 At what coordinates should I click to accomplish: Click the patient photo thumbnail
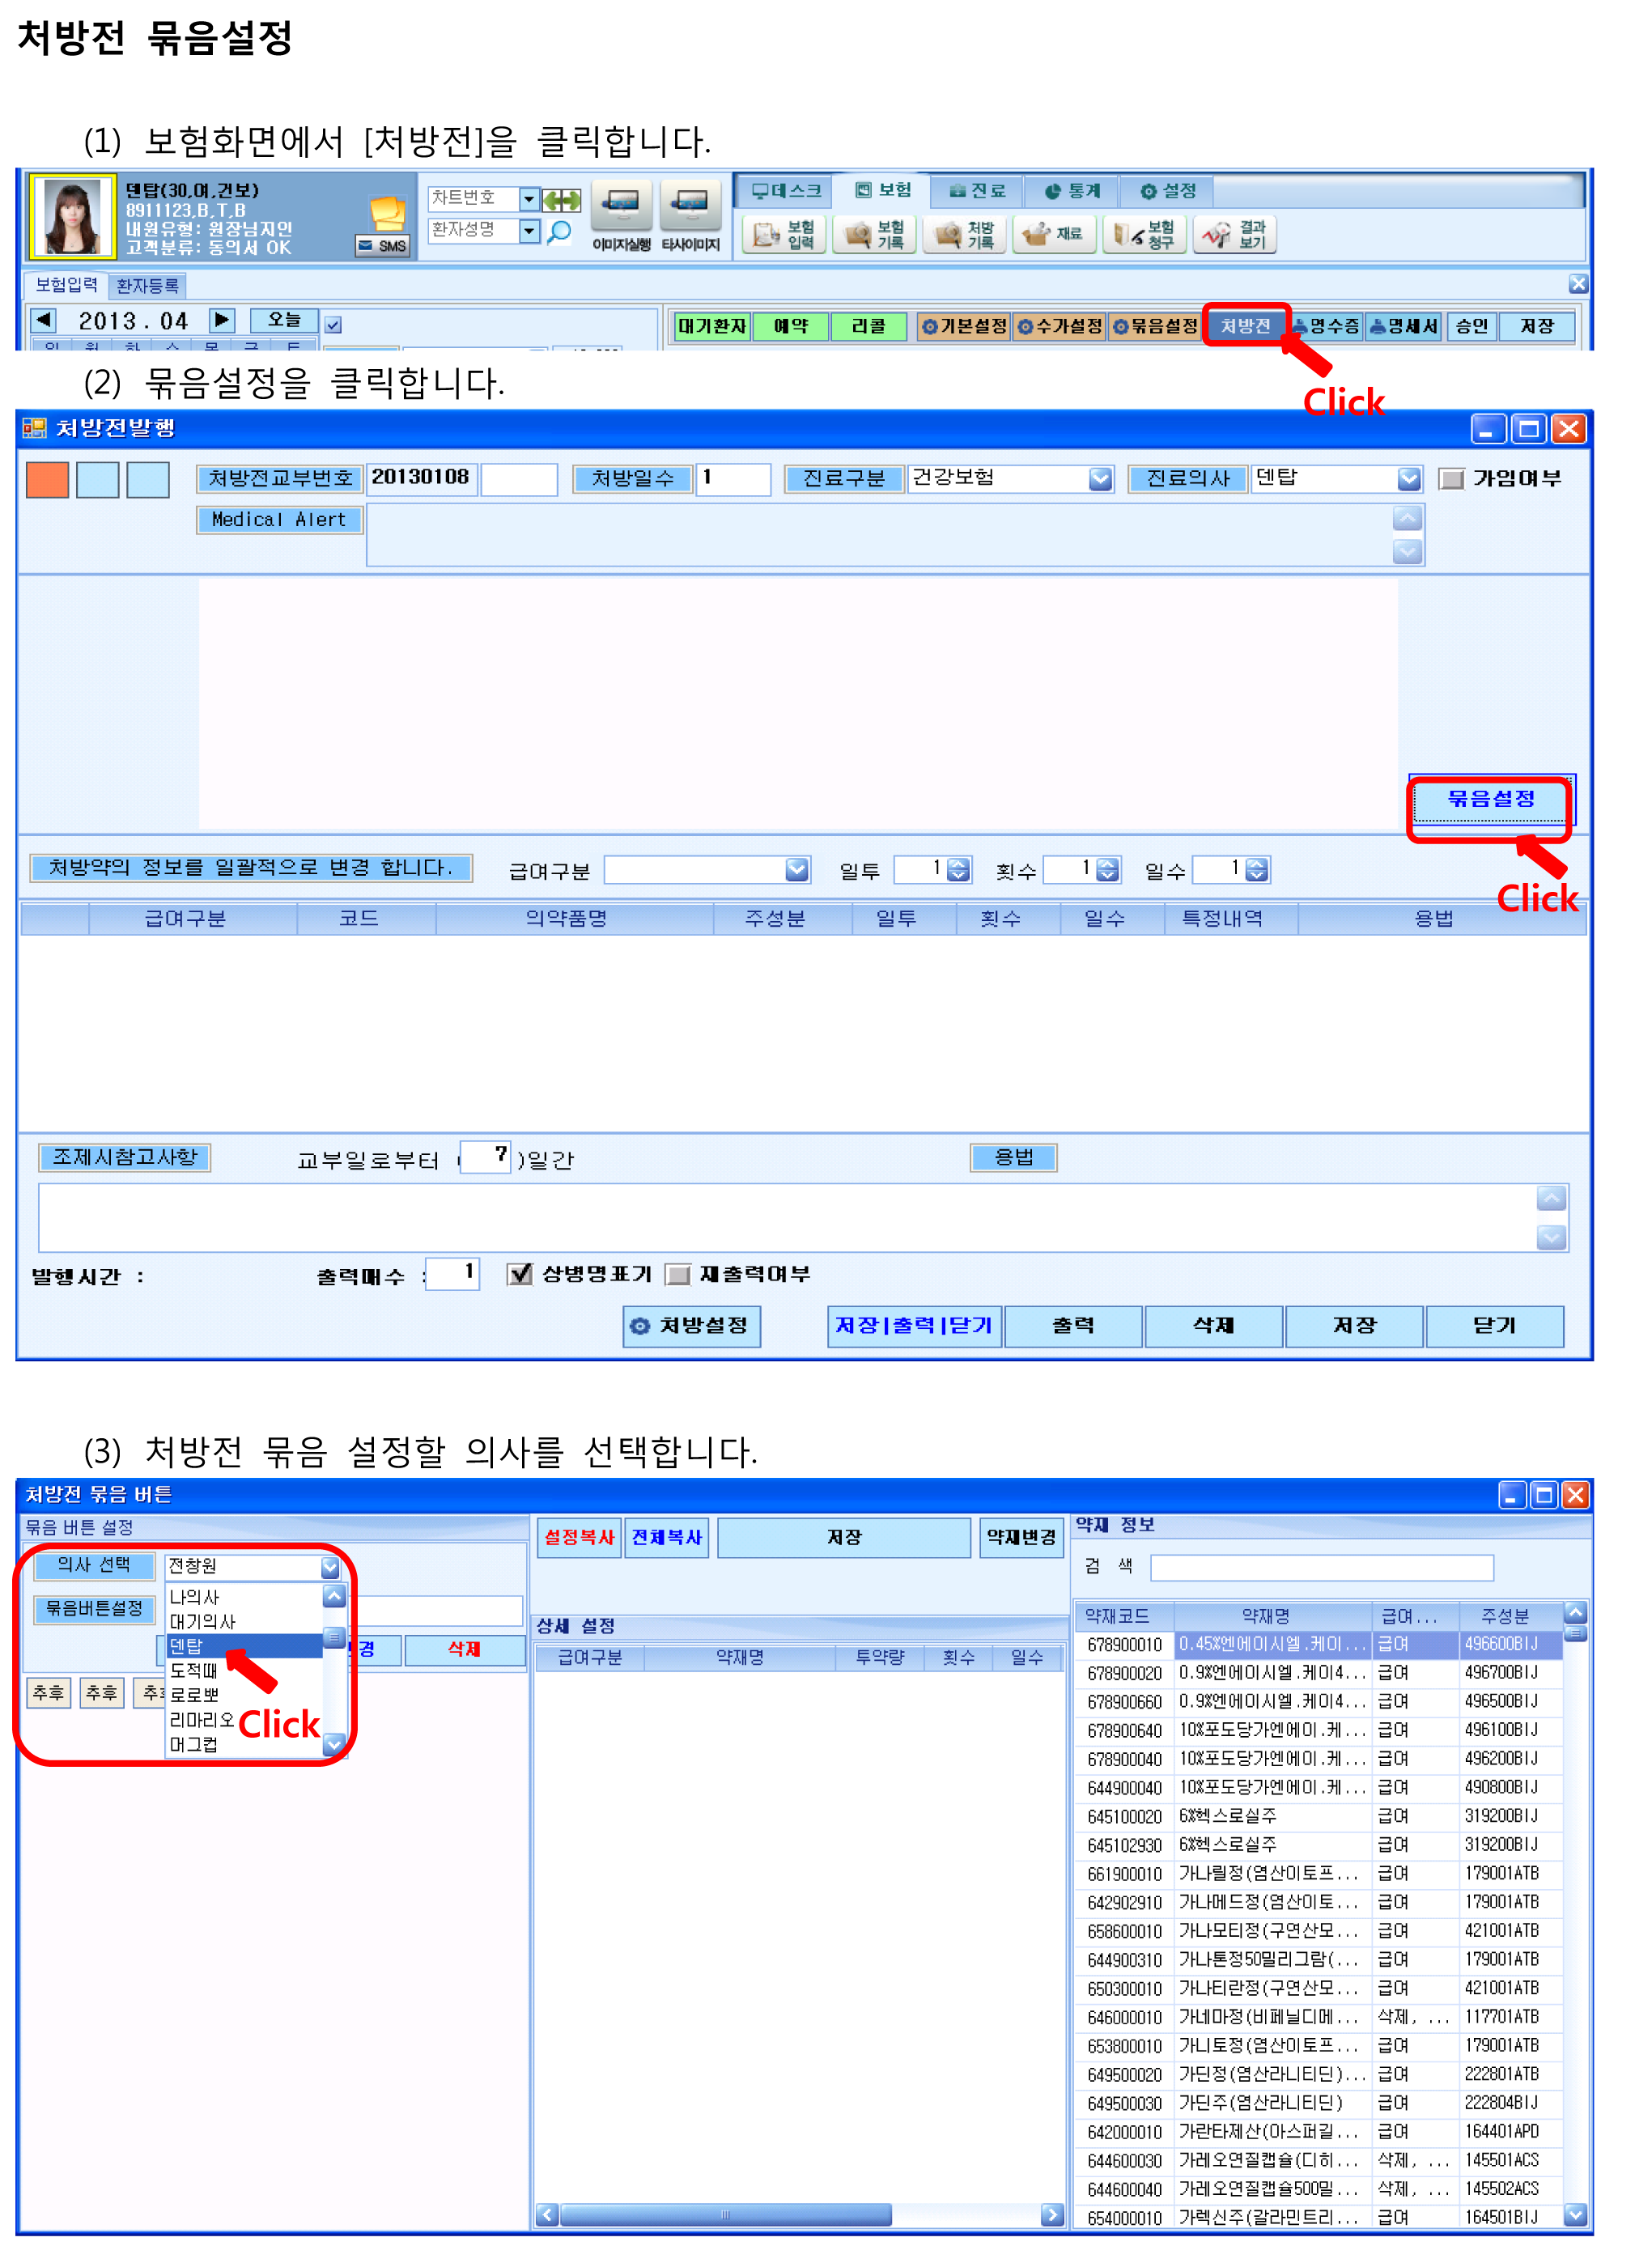tap(71, 217)
